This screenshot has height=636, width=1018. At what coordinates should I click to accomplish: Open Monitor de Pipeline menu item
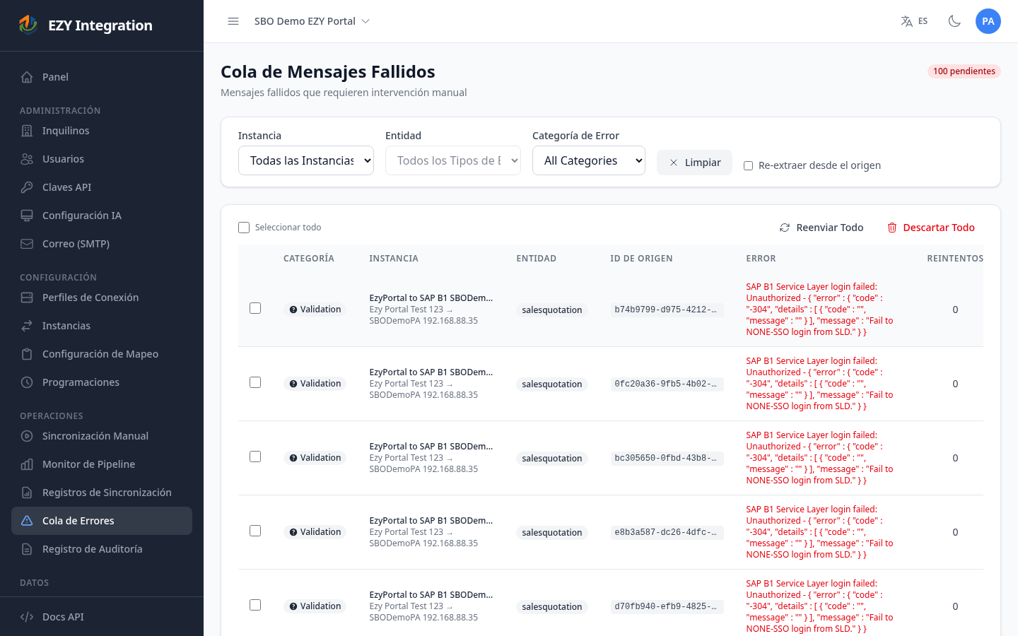tap(102, 464)
